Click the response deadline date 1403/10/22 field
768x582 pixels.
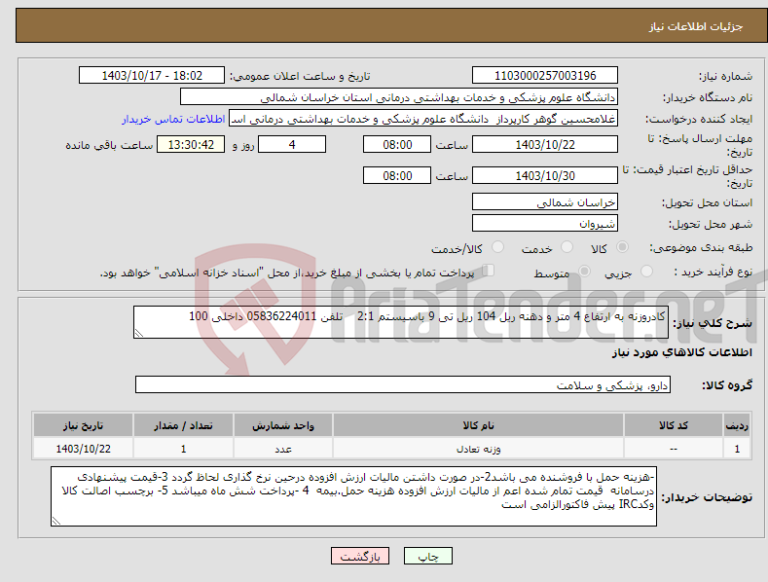click(545, 144)
